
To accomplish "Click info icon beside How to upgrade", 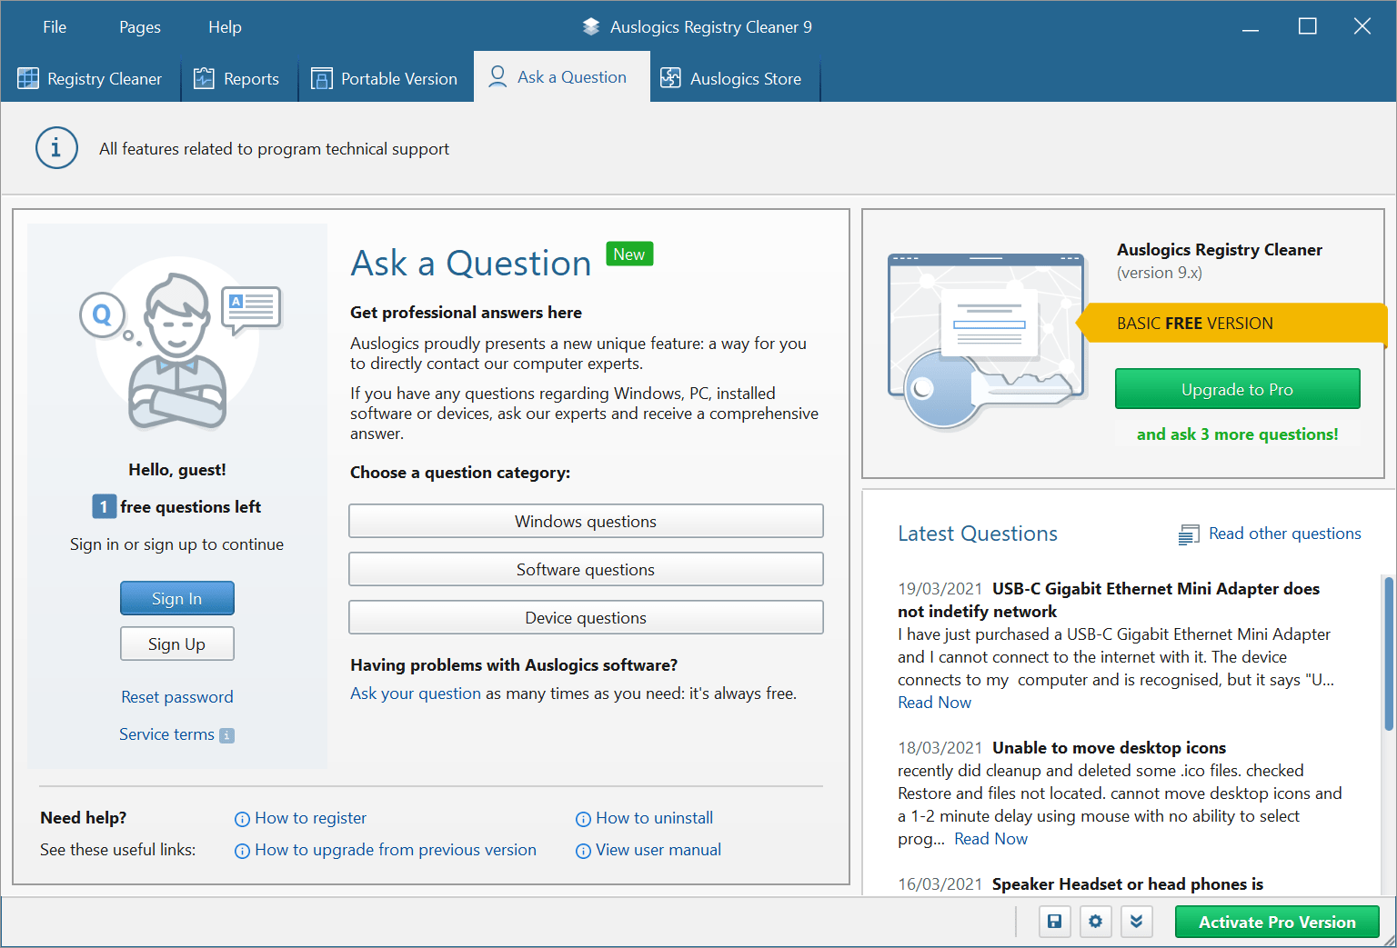I will coord(242,851).
